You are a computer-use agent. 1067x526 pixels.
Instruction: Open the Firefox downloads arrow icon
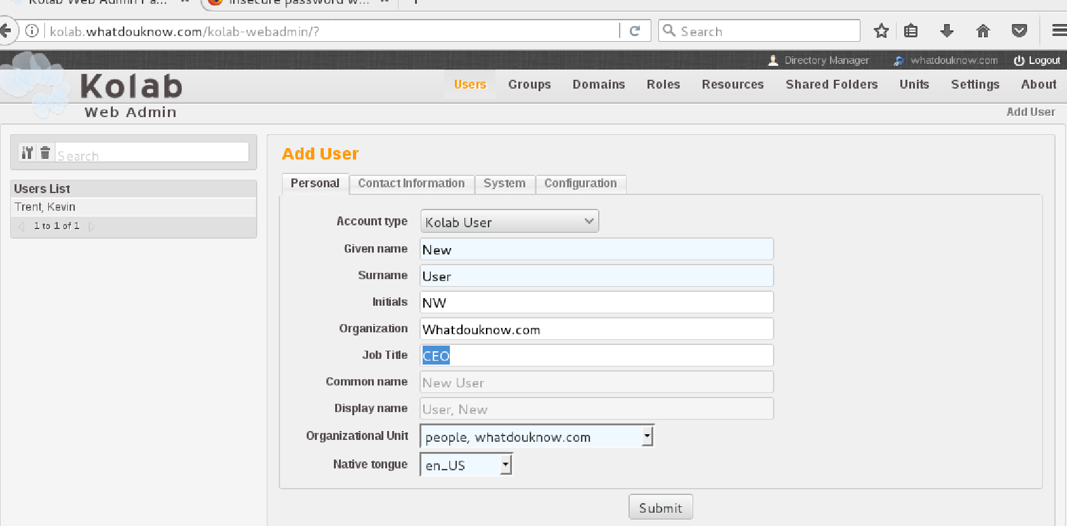click(947, 31)
